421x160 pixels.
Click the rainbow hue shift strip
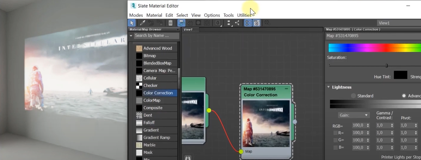point(375,48)
